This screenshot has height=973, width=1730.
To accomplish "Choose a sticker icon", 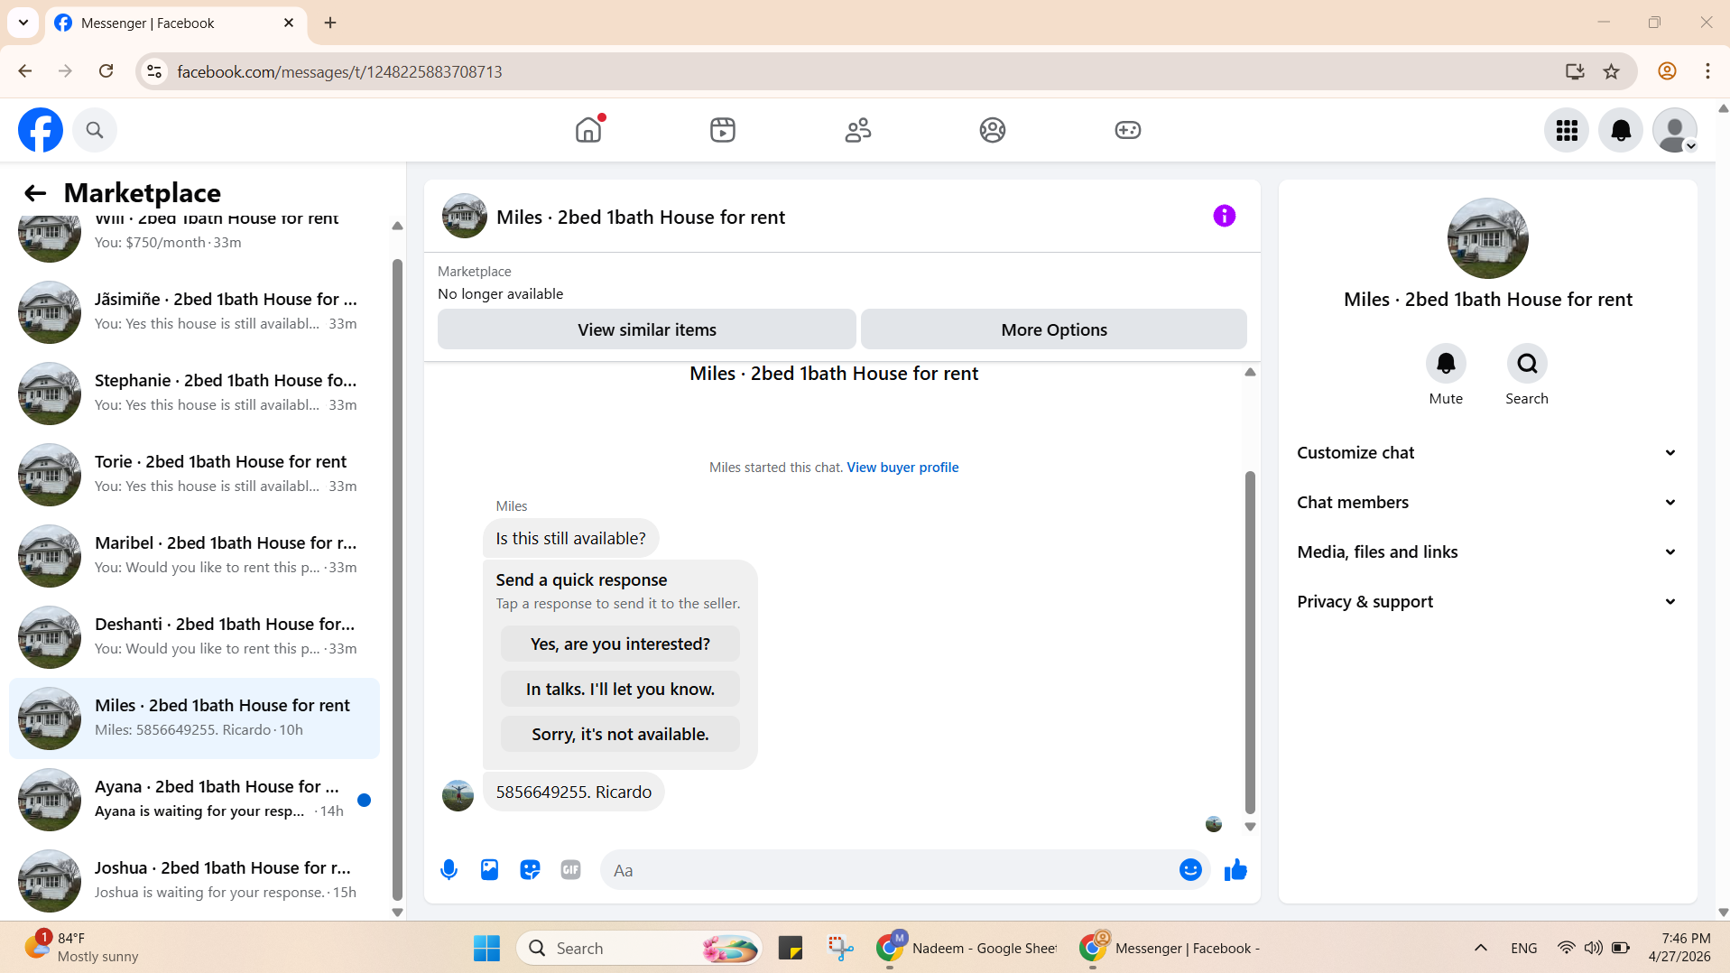I will coord(530,870).
